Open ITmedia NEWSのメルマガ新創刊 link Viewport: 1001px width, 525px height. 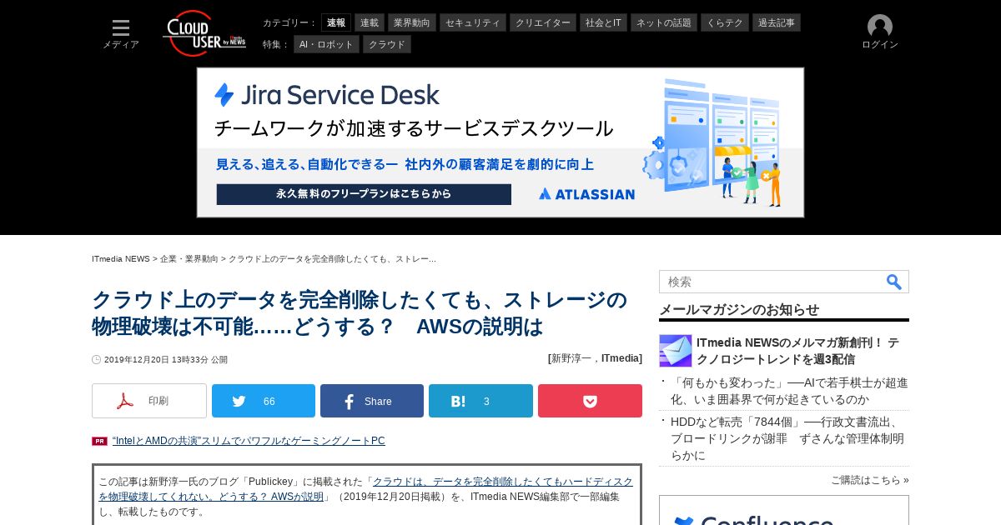point(797,351)
